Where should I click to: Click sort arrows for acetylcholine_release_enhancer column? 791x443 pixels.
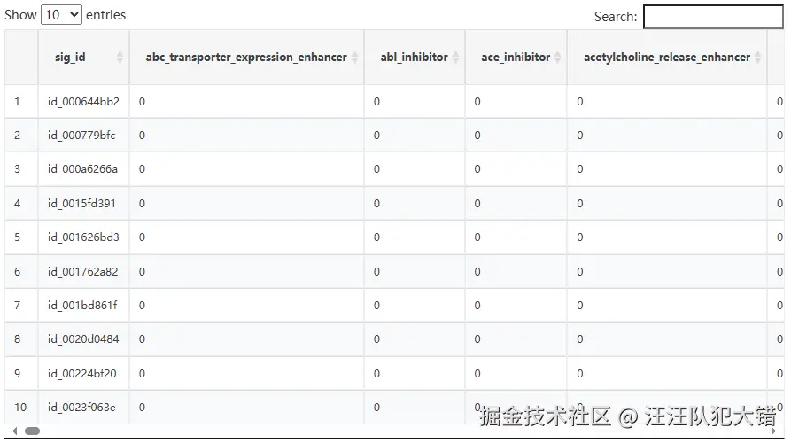point(758,58)
